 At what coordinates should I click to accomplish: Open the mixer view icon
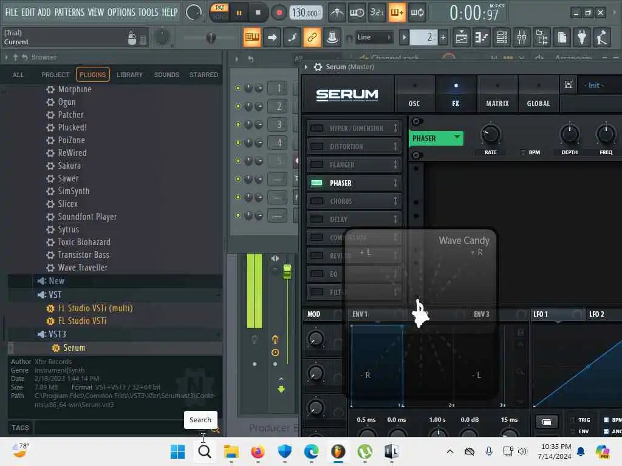(x=522, y=37)
